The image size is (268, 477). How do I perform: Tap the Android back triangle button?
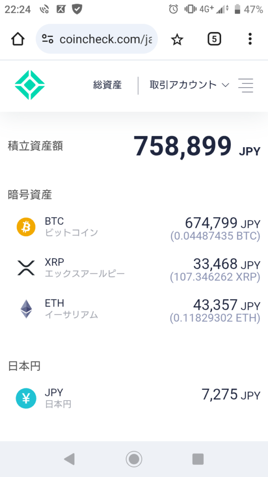point(69,459)
